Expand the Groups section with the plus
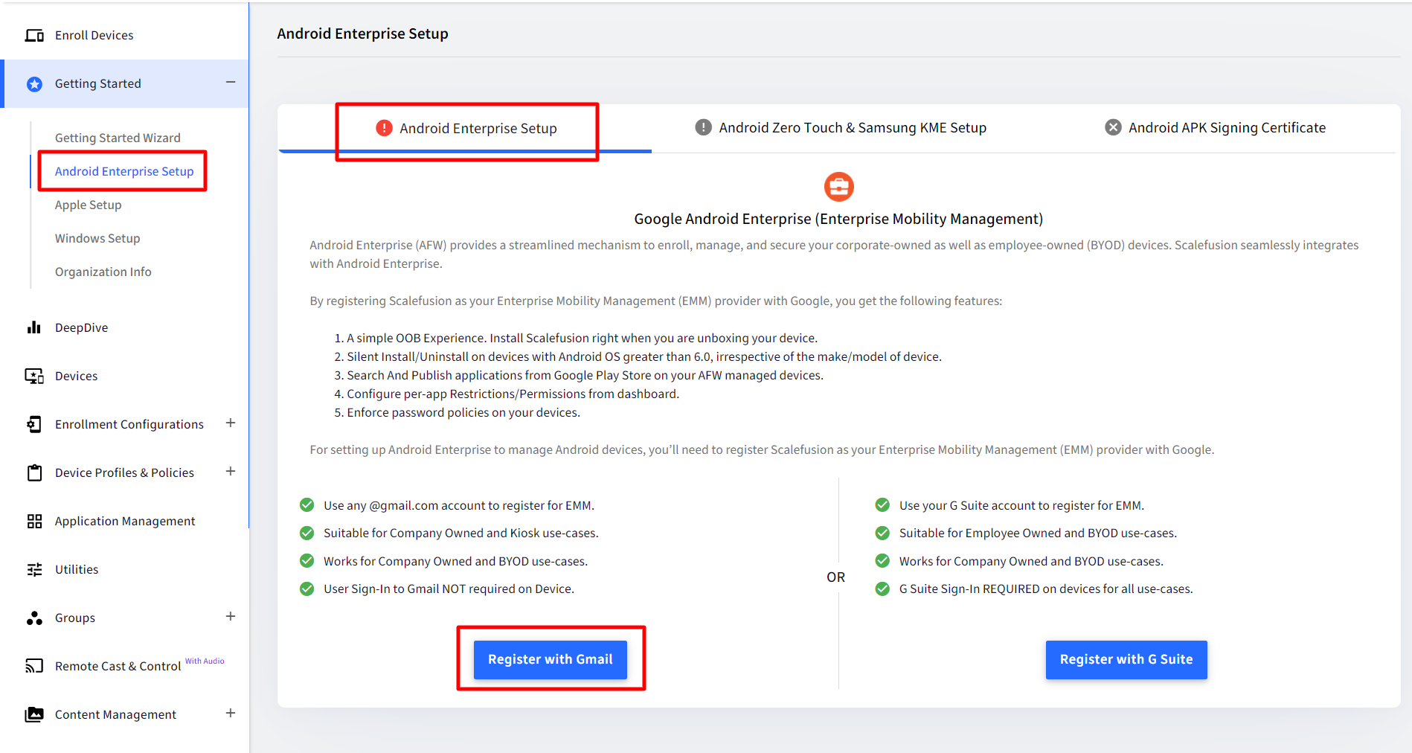This screenshot has width=1412, height=753. (x=231, y=616)
